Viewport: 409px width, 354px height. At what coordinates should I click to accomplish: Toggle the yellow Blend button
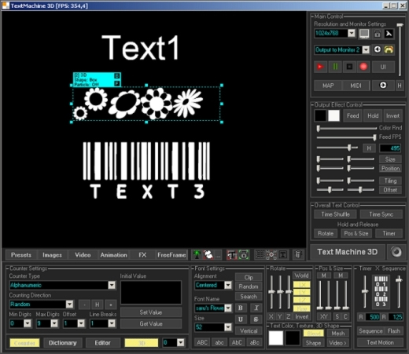tap(314, 334)
